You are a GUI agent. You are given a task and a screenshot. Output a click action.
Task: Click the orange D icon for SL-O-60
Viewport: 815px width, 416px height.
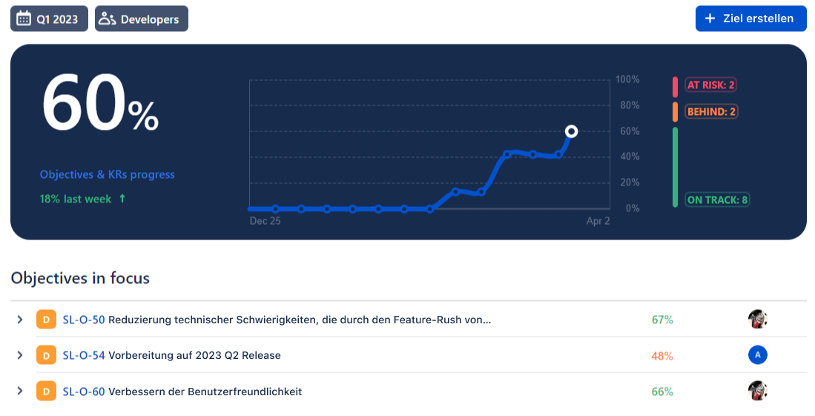pyautogui.click(x=45, y=391)
